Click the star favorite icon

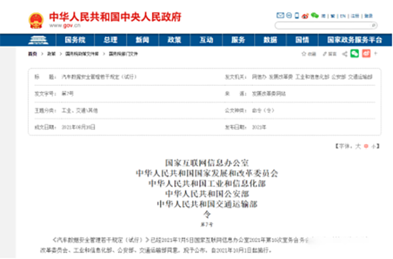pos(304,54)
